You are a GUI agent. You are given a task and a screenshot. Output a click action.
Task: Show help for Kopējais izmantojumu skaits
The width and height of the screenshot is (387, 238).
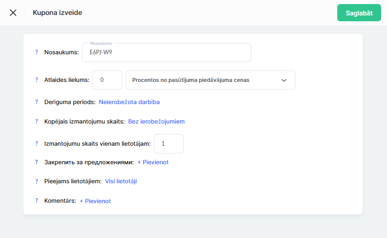37,121
